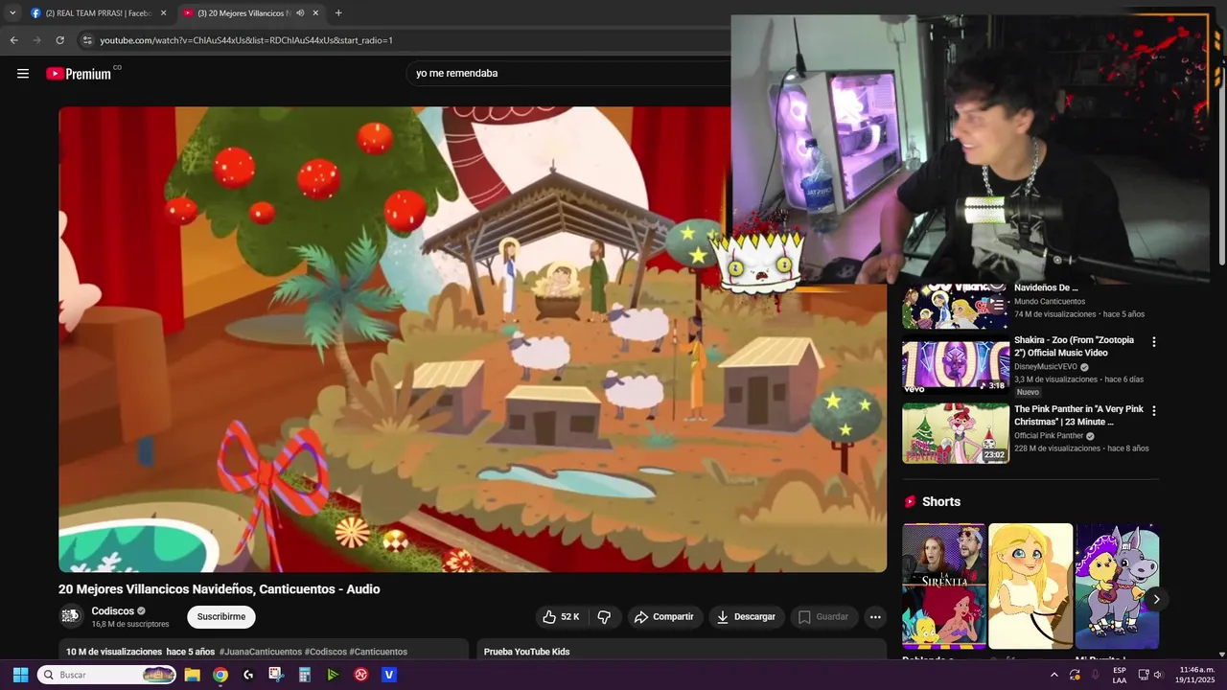Screen dimensions: 1227x690
Task: Go to YouTube Premium home logo
Action: pos(79,74)
